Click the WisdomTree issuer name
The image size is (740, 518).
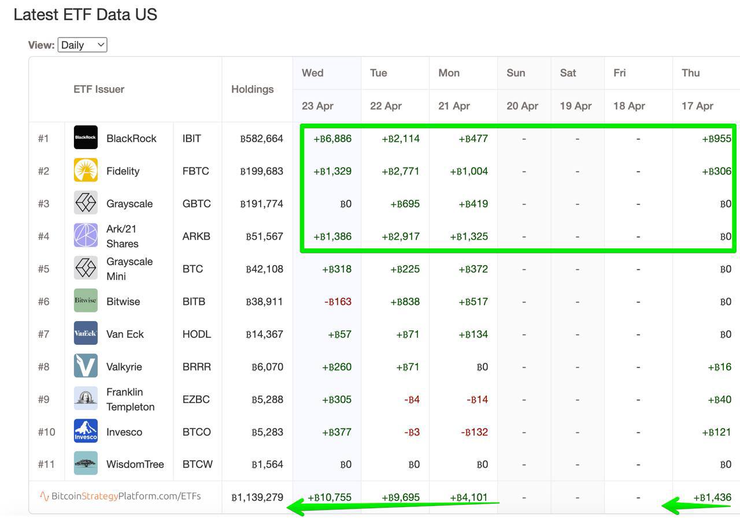tap(135, 464)
